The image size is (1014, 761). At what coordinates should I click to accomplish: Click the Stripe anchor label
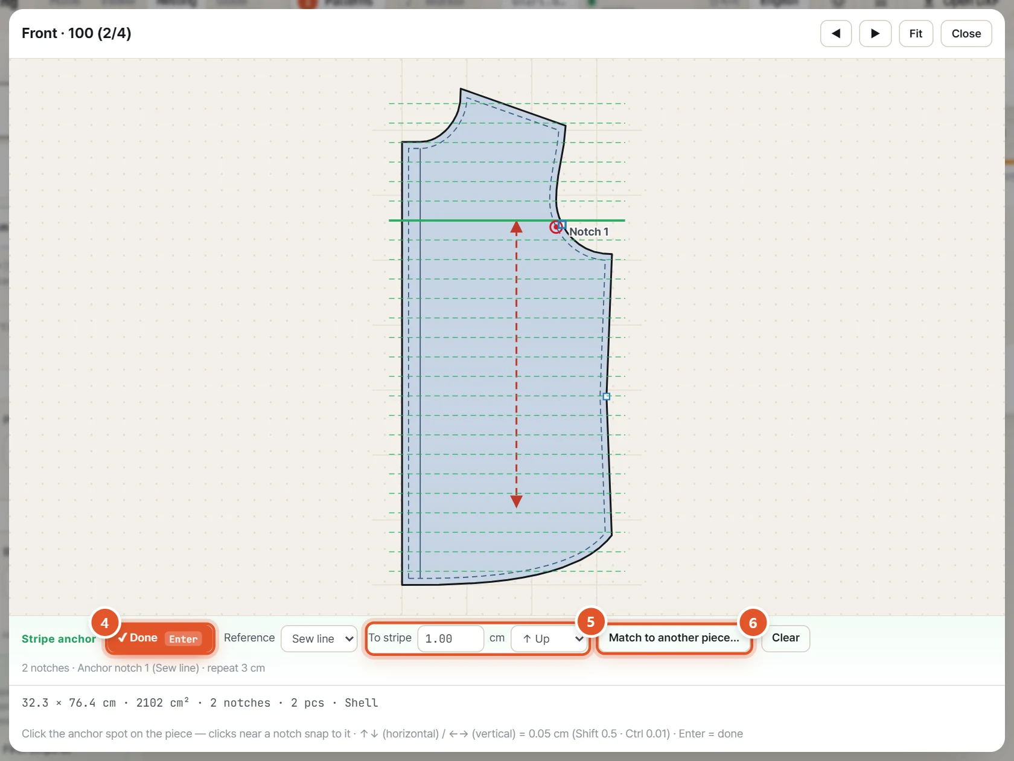click(59, 639)
